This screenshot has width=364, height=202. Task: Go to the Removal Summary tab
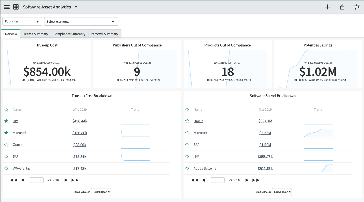104,34
